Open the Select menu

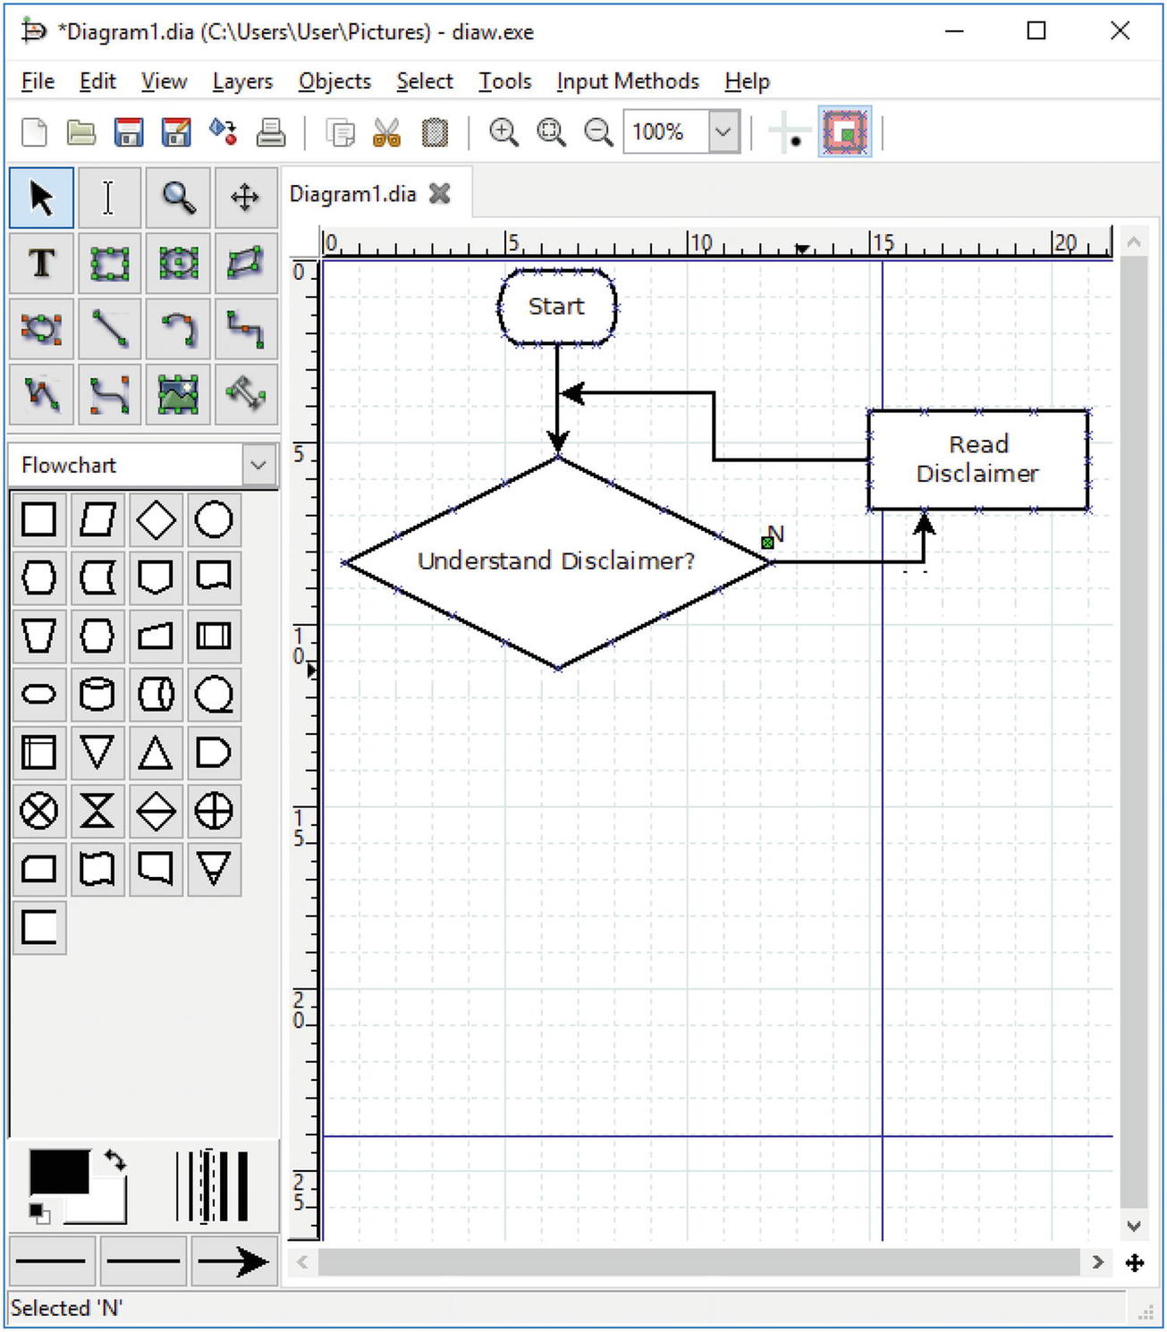(x=425, y=81)
